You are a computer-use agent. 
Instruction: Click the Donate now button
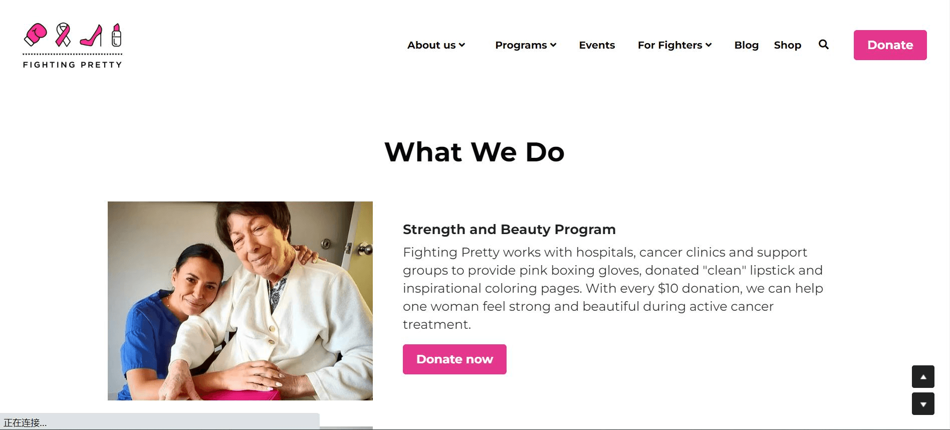click(x=454, y=359)
